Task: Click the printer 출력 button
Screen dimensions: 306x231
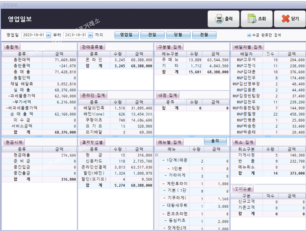Action: [224, 19]
